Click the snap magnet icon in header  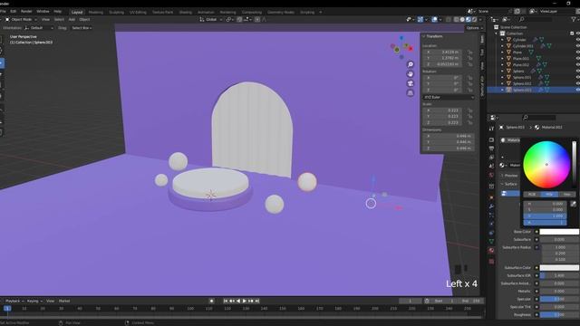point(239,19)
